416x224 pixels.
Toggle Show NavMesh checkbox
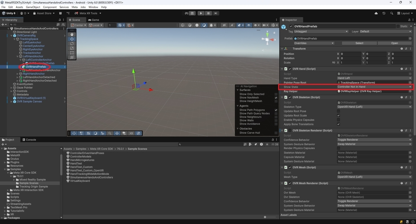pyautogui.click(x=276, y=98)
